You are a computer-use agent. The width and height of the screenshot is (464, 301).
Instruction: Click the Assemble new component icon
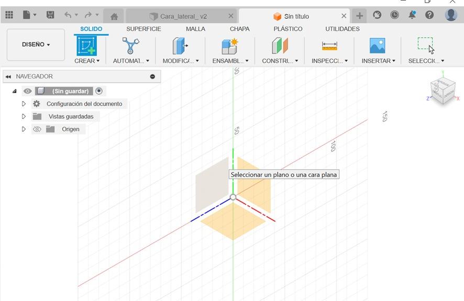click(x=229, y=46)
